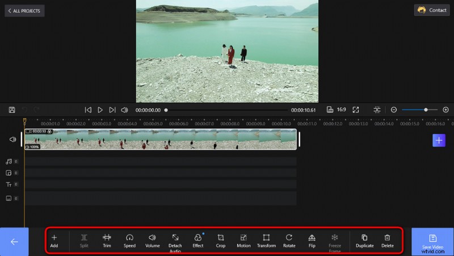Open the Effect tool
Screen dimensions: 454x256
tap(198, 241)
